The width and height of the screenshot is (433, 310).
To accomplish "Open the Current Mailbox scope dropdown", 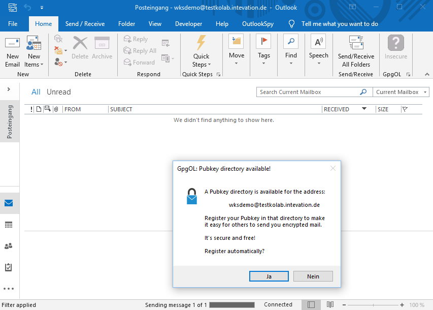I will pyautogui.click(x=401, y=92).
